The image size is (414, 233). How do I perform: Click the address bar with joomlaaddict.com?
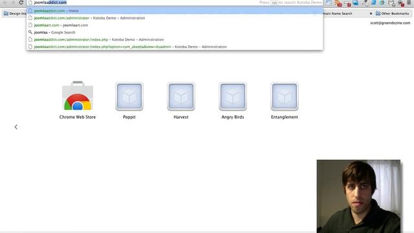point(174,3)
